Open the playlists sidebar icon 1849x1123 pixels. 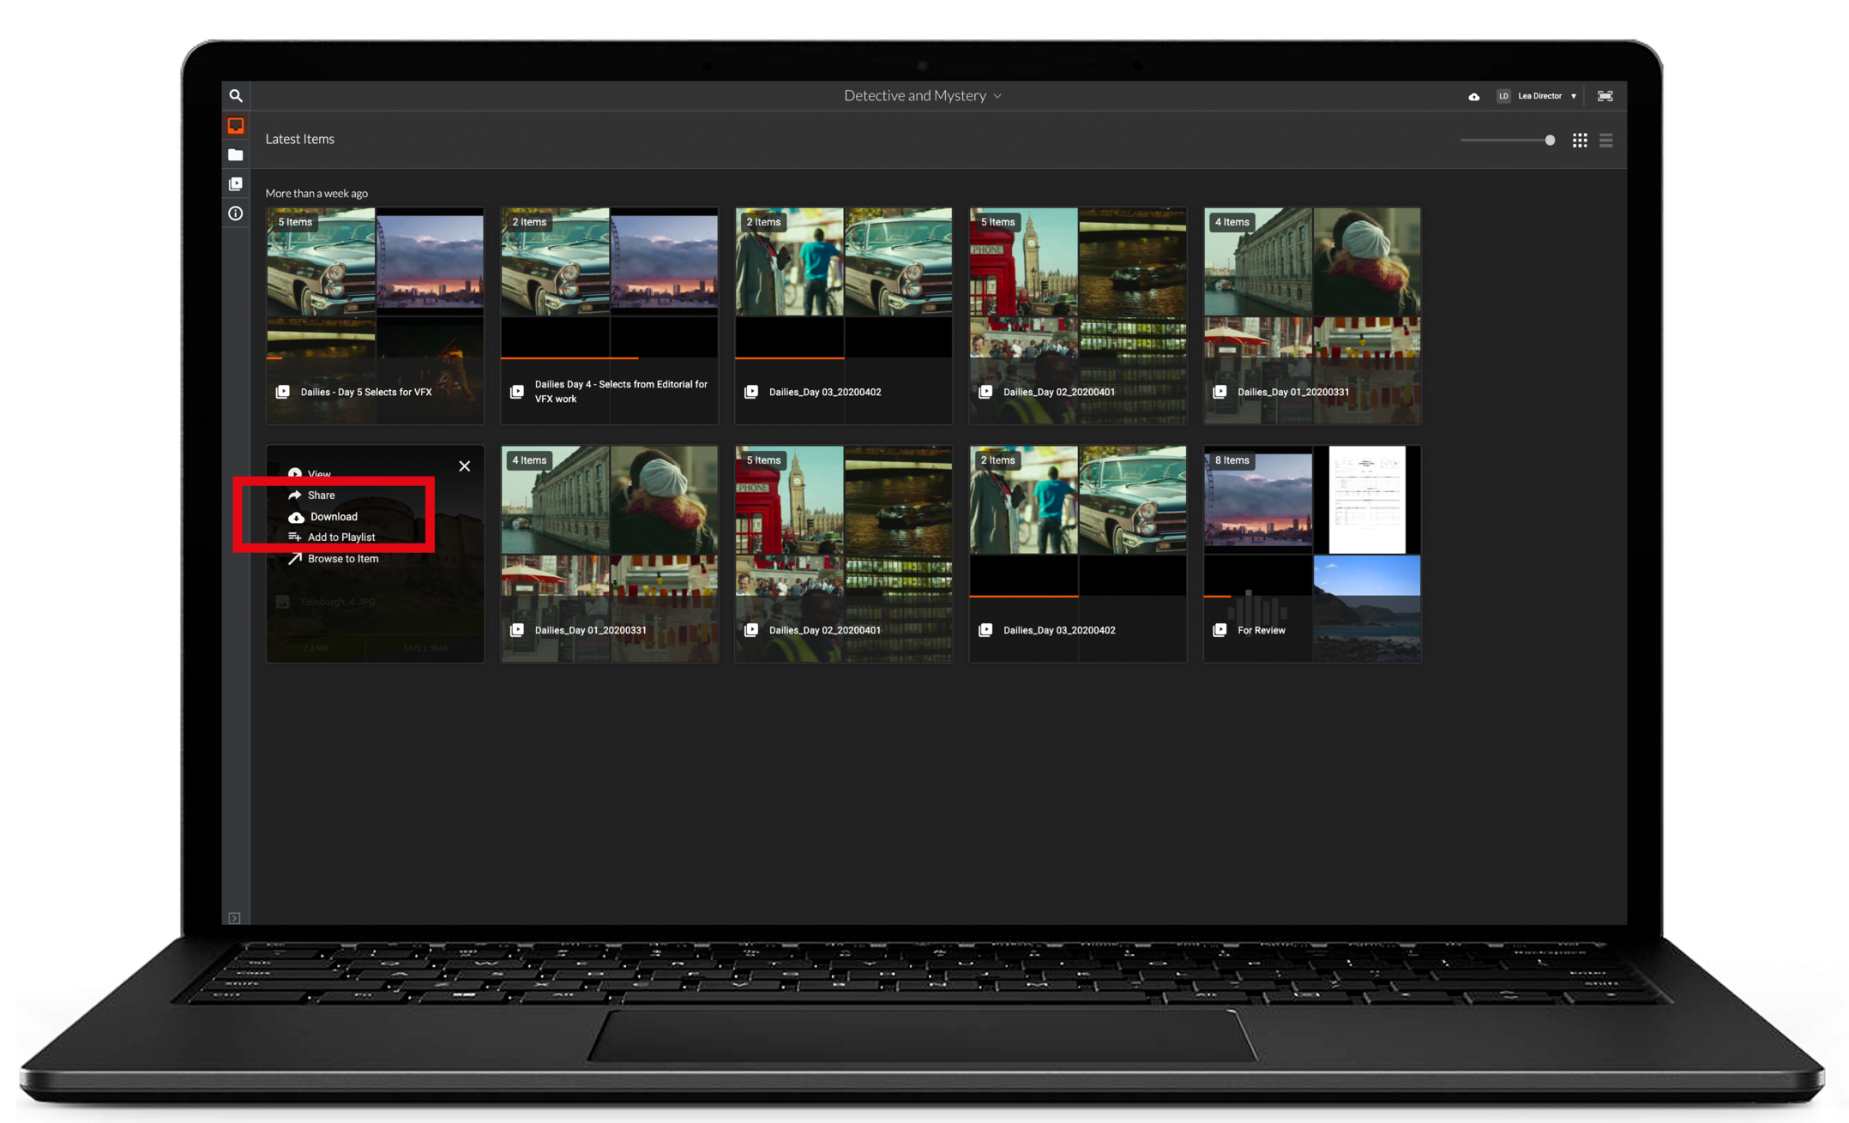pos(236,184)
